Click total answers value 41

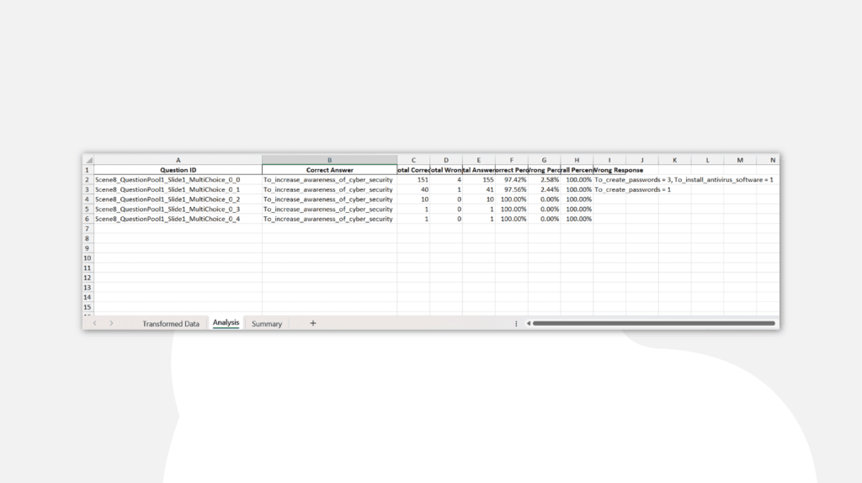click(478, 189)
